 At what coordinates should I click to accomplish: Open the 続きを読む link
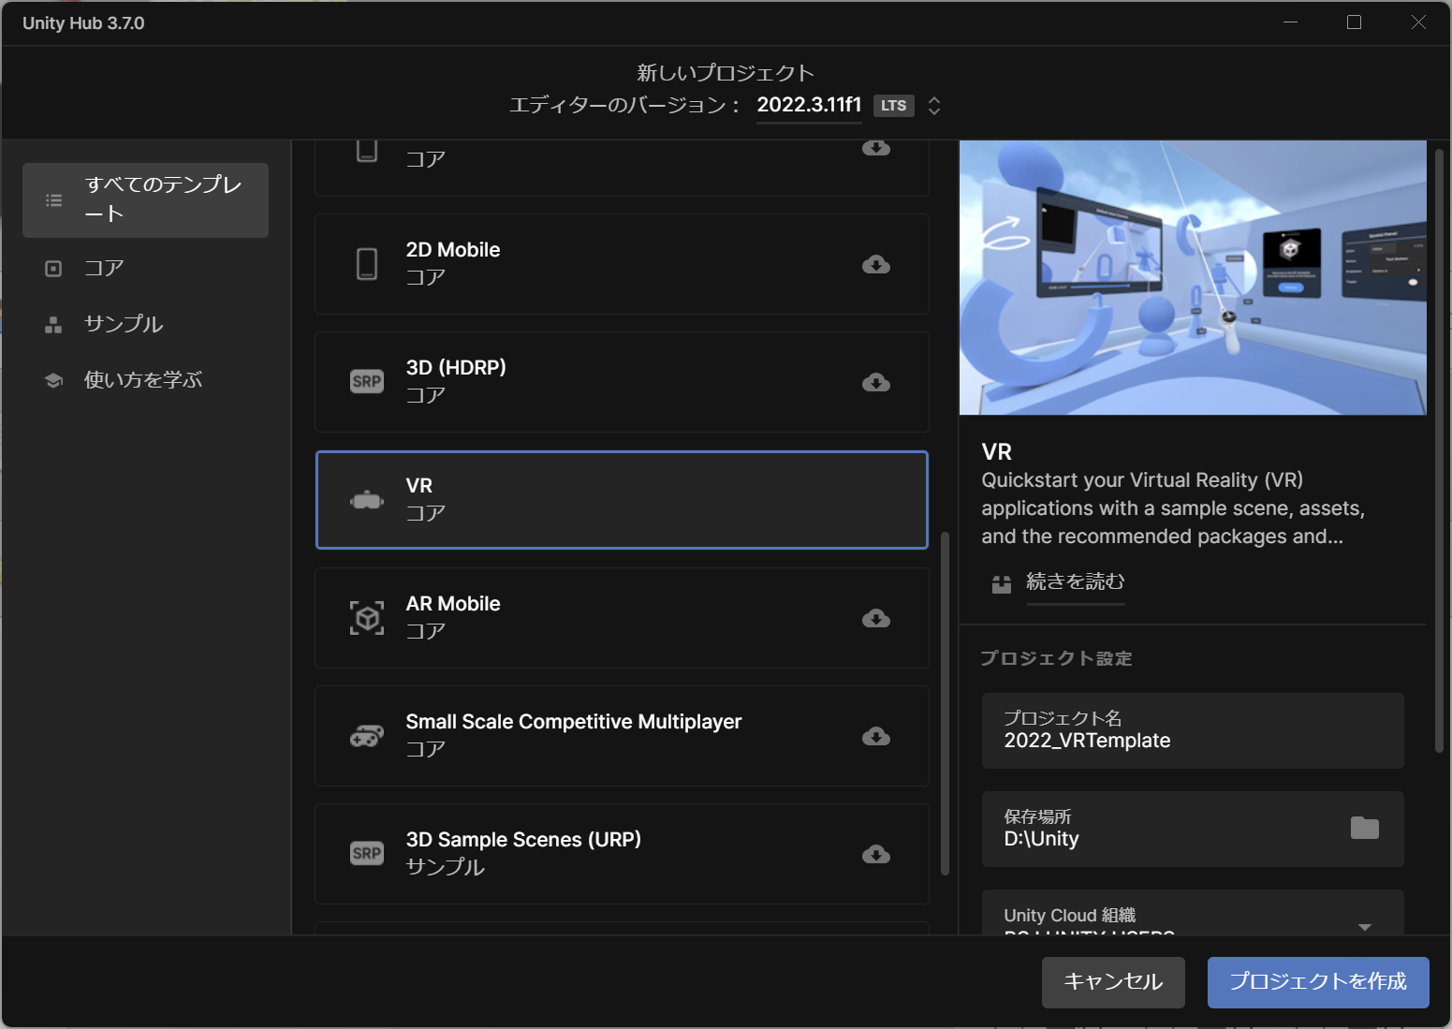coord(1075,582)
